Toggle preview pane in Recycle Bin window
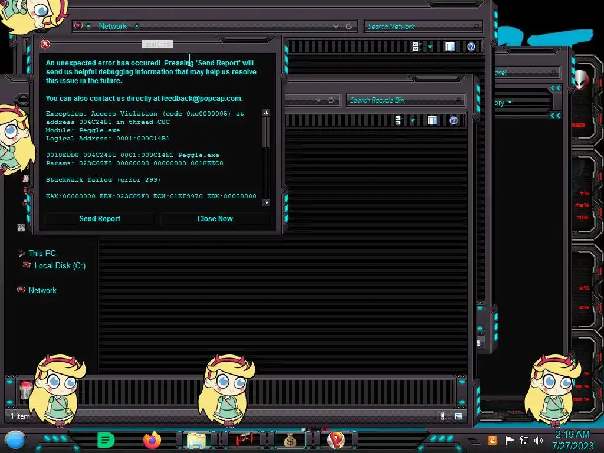This screenshot has width=604, height=453. [432, 120]
